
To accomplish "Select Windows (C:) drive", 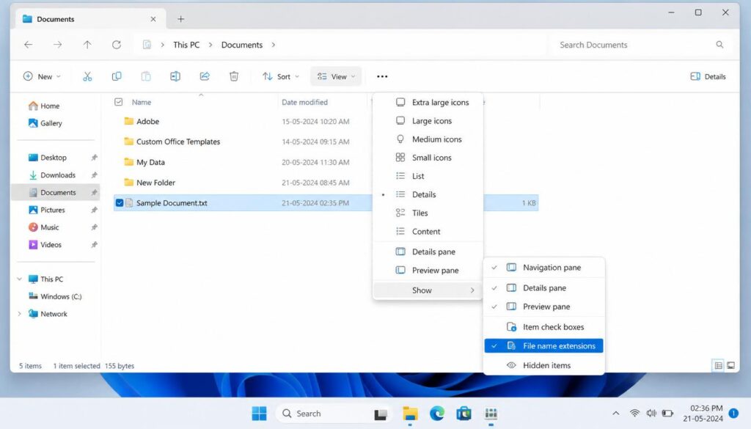I will pyautogui.click(x=61, y=297).
